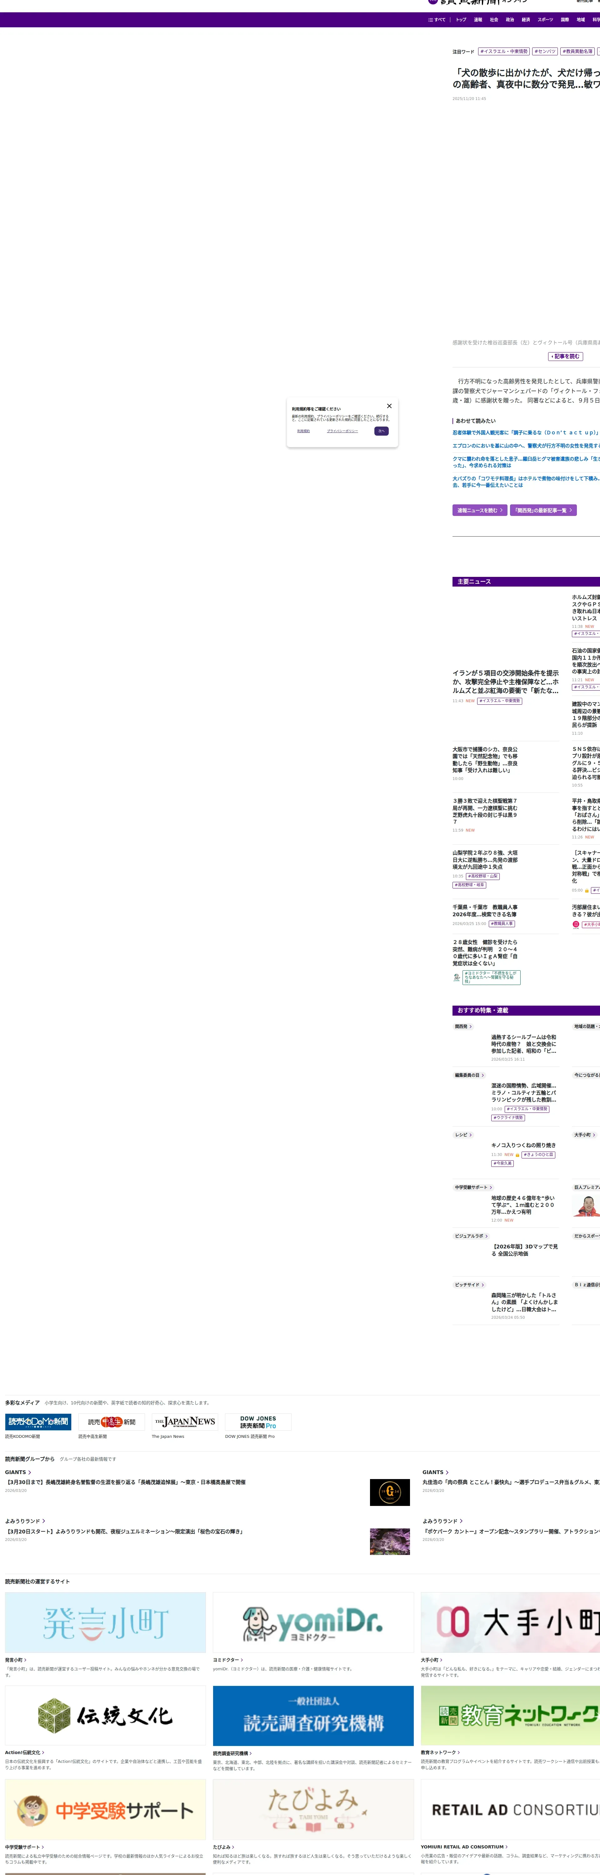Screen dimensions: 600x1875
Task: Click 「関西発」の最新記事一覧 button
Action: [x=543, y=510]
